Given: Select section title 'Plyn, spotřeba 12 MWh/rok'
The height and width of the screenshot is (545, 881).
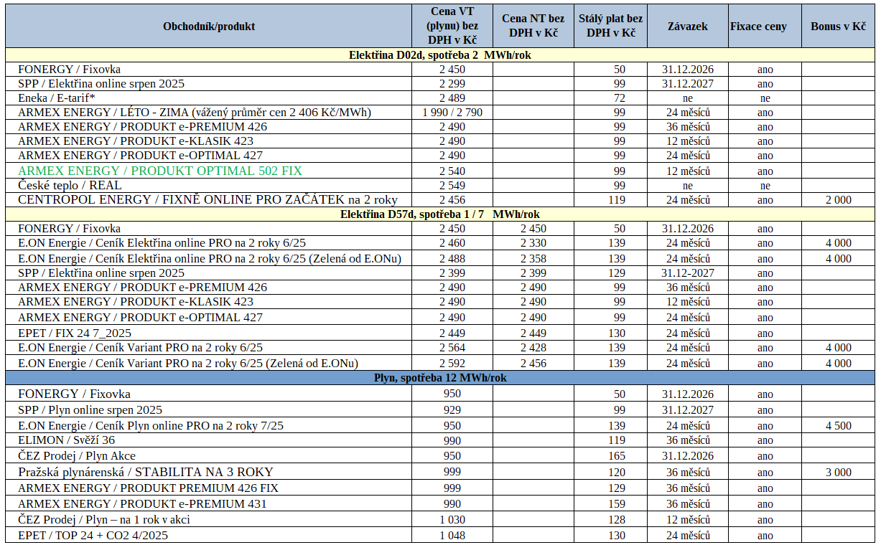Looking at the screenshot, I should tap(440, 378).
